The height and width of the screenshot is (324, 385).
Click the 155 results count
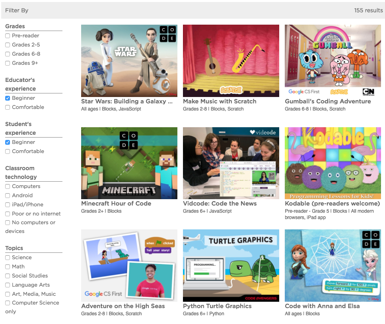pos(368,10)
